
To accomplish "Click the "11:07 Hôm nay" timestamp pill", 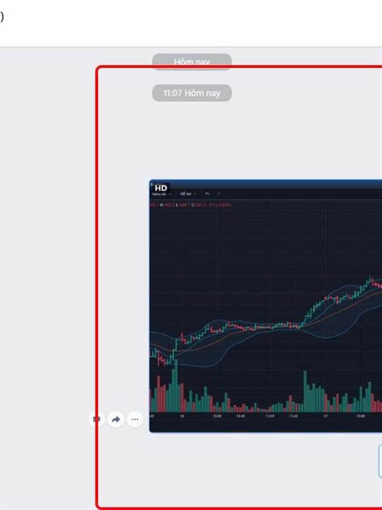I will [192, 93].
